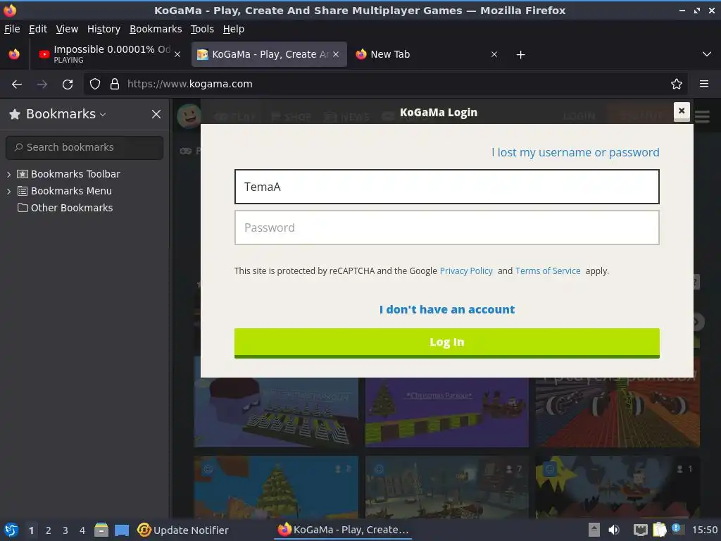
Task: Click the removable media eject tray icon
Action: (594, 530)
